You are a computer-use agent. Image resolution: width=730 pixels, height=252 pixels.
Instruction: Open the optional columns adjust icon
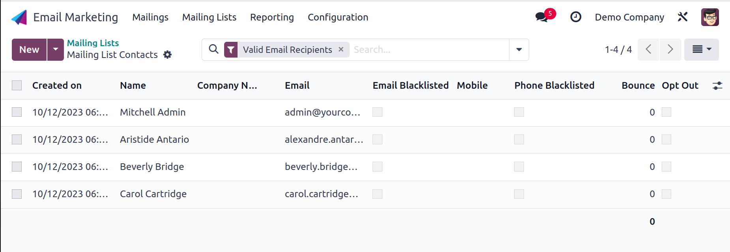[x=717, y=86]
